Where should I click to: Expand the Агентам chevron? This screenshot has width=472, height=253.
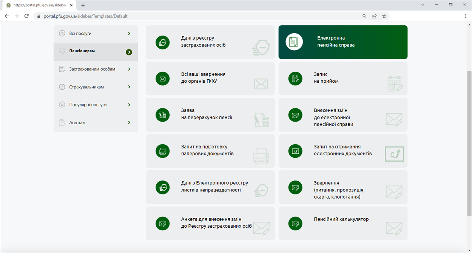tap(129, 122)
